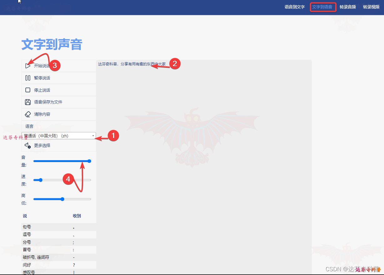Open the 转录视频 page
384x275 pixels.
point(371,7)
